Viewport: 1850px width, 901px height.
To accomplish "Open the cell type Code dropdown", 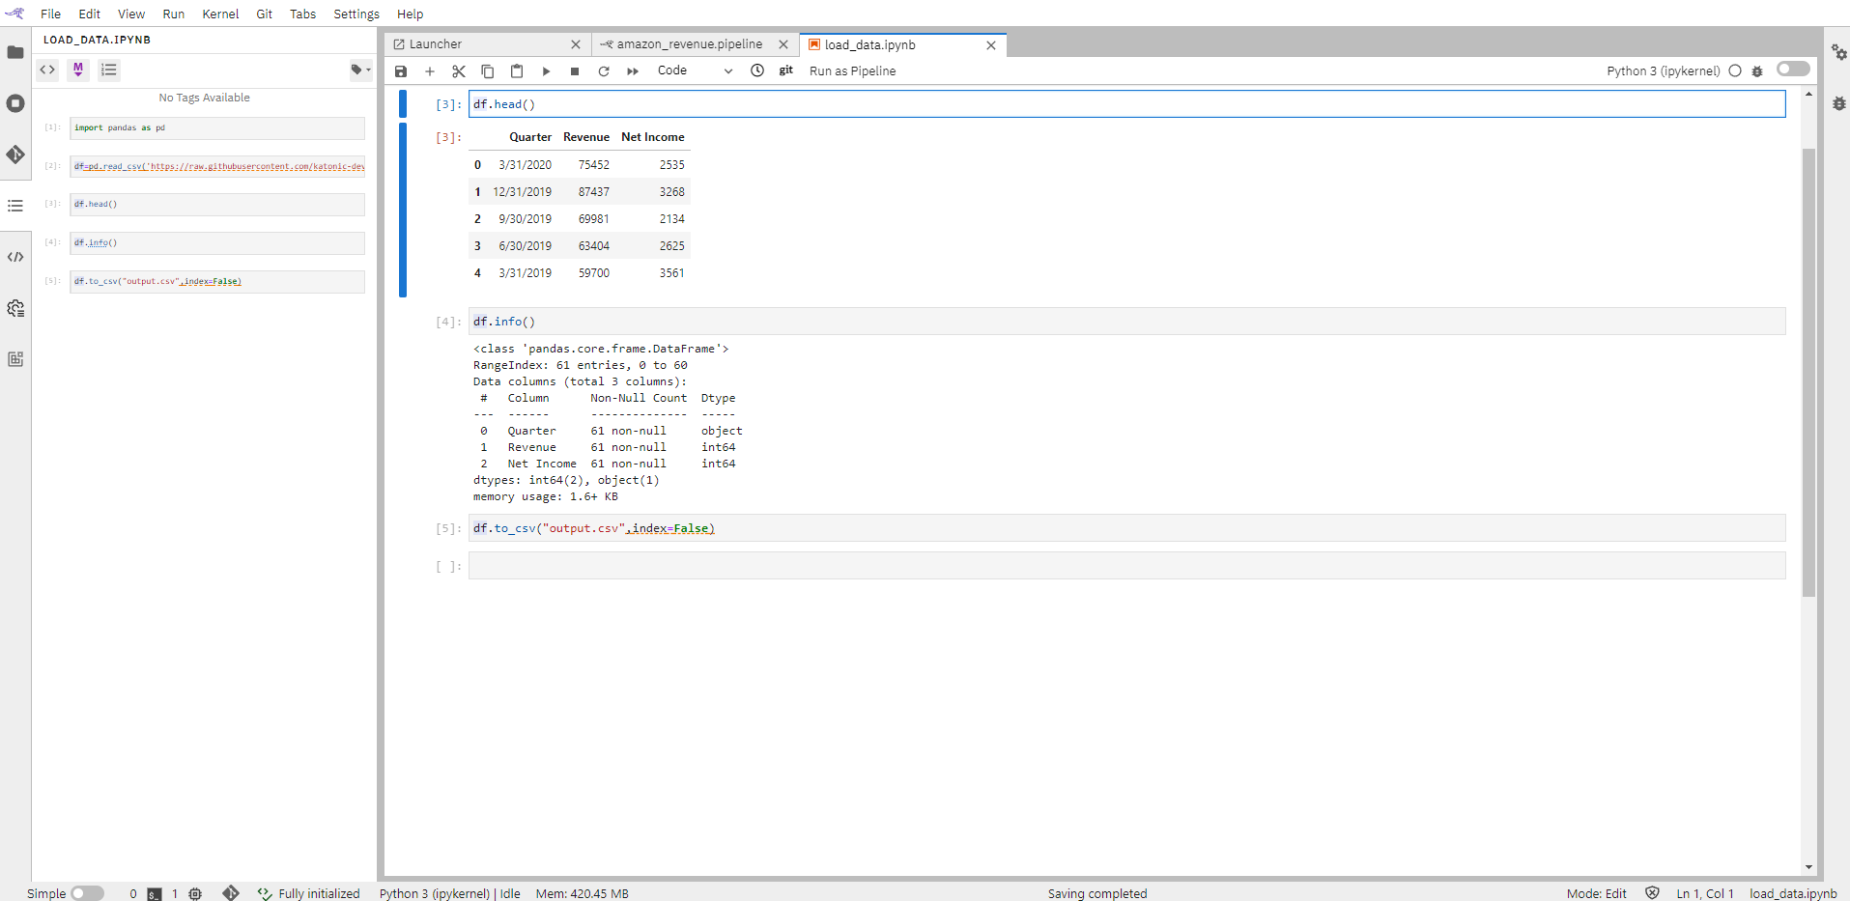I will (695, 70).
